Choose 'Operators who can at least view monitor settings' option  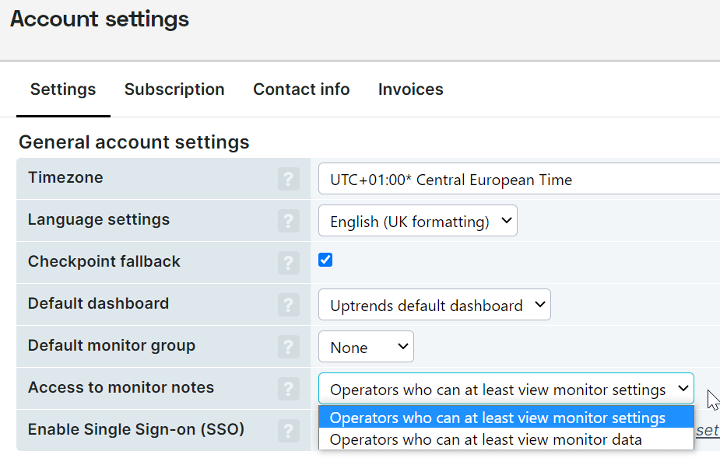coord(497,418)
